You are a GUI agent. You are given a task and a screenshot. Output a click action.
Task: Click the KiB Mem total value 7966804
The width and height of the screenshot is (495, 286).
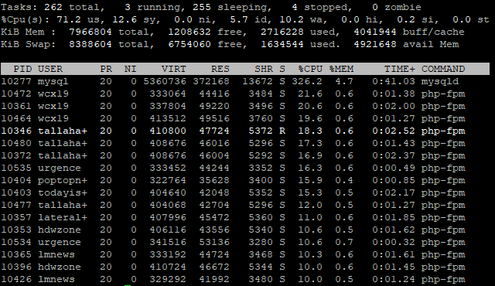coord(90,32)
